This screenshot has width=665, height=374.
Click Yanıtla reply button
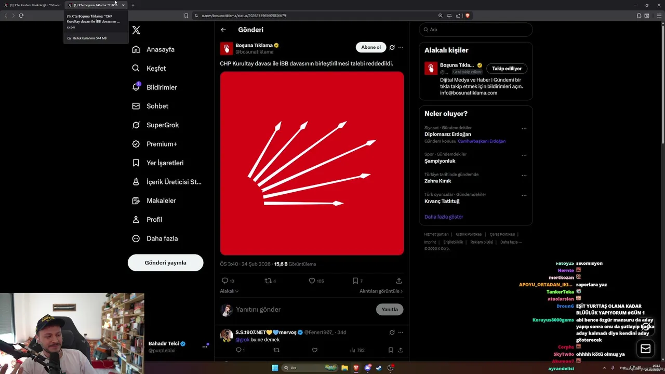(390, 310)
